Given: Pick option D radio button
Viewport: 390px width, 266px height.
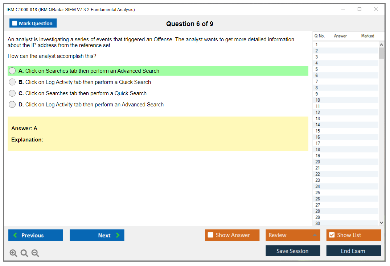Looking at the screenshot, I should click(12, 105).
